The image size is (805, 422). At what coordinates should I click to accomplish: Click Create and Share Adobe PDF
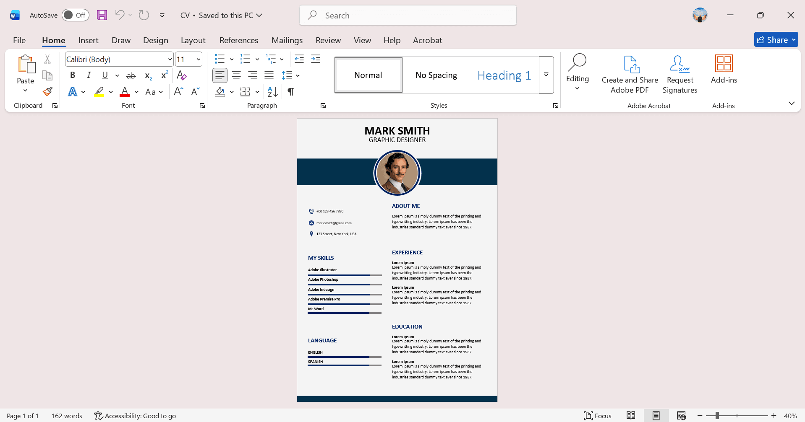click(630, 75)
